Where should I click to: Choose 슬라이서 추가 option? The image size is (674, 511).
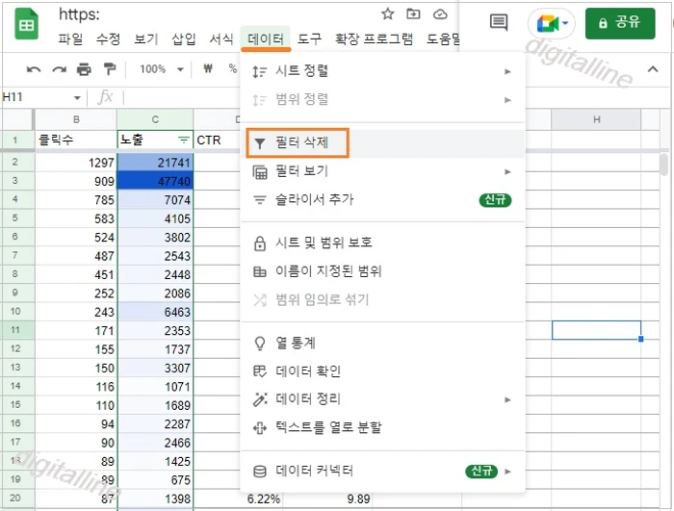click(x=382, y=200)
